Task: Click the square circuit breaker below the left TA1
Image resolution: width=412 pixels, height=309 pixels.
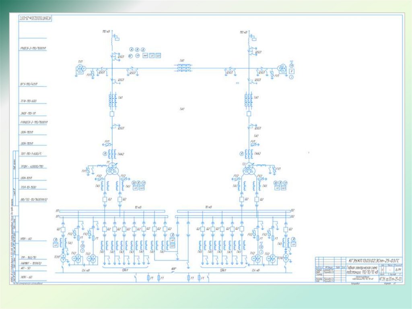Action: tap(112, 114)
